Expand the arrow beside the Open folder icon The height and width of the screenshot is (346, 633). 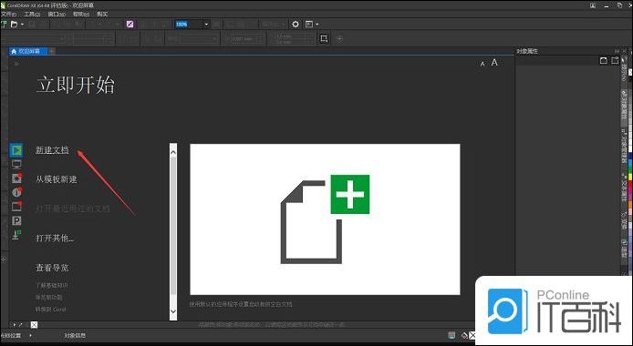[x=22, y=25]
